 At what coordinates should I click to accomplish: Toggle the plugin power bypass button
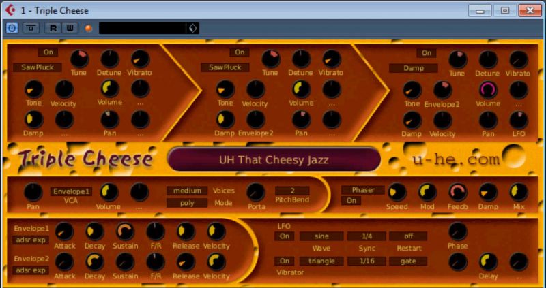(12, 28)
